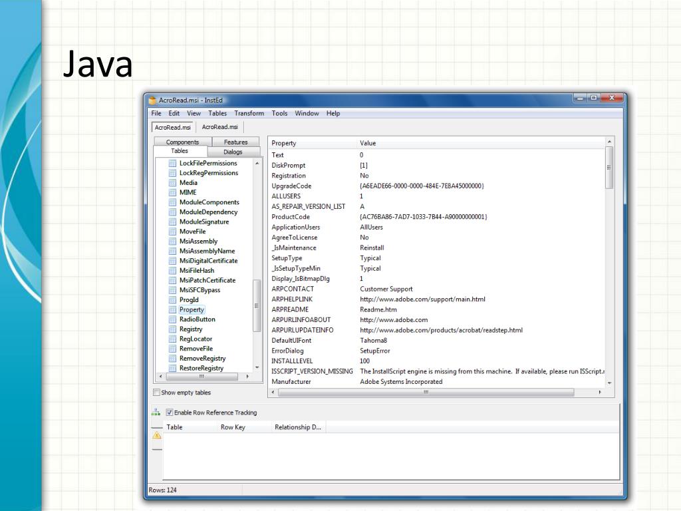
Task: Select the UpgradeCode property row
Action: pos(436,186)
